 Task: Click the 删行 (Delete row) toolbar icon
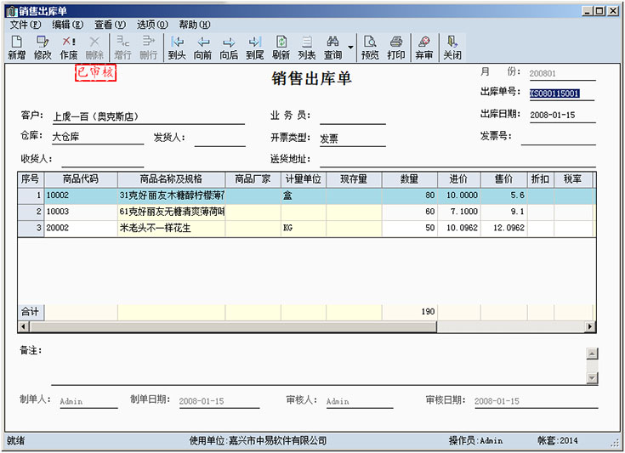(148, 48)
